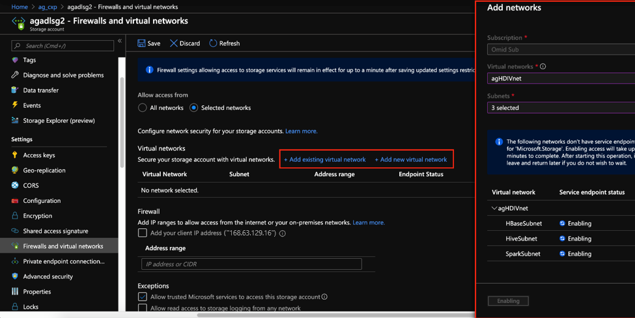Click Learn more link under network security
This screenshot has height=318, width=635.
[302, 131]
